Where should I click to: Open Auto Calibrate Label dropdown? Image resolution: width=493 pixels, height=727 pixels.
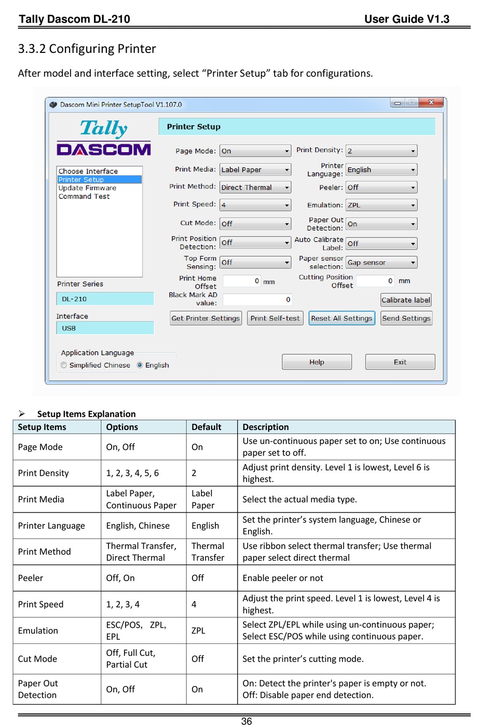[x=381, y=244]
